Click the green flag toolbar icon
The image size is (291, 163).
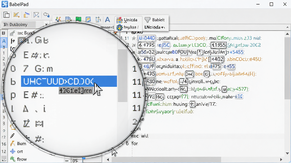[78, 19]
